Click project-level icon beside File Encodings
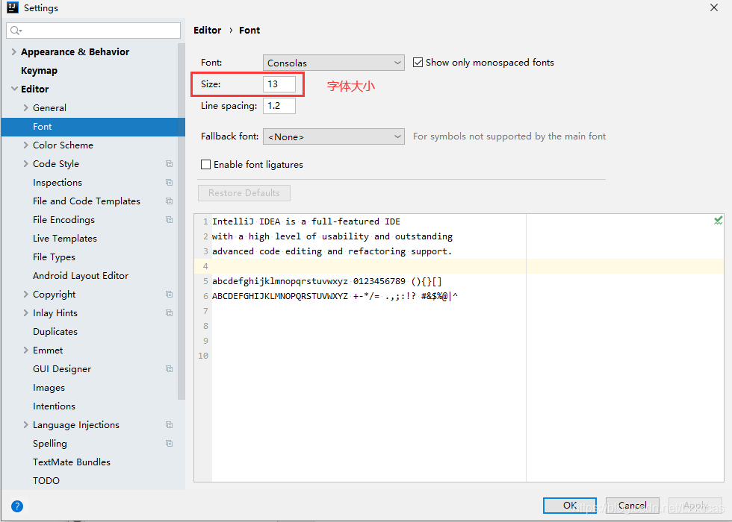732x522 pixels. 169,219
